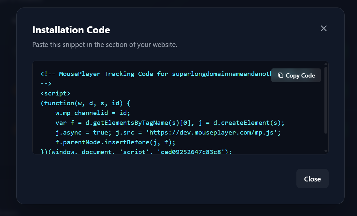The image size is (357, 216).
Task: Click the '-->' comment closing line
Action: click(46, 83)
